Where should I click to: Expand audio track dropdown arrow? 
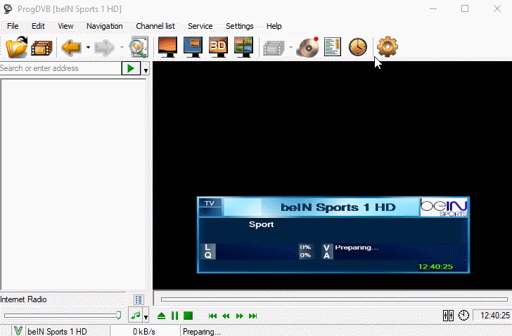click(x=146, y=316)
